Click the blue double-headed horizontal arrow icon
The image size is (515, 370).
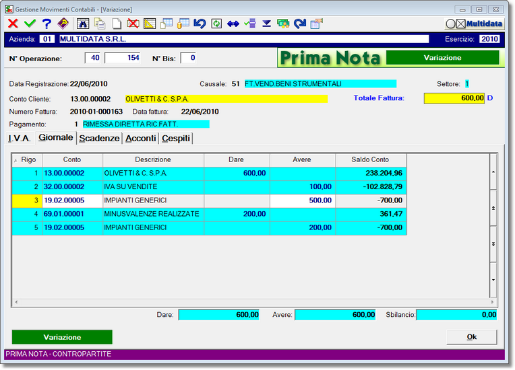click(233, 24)
